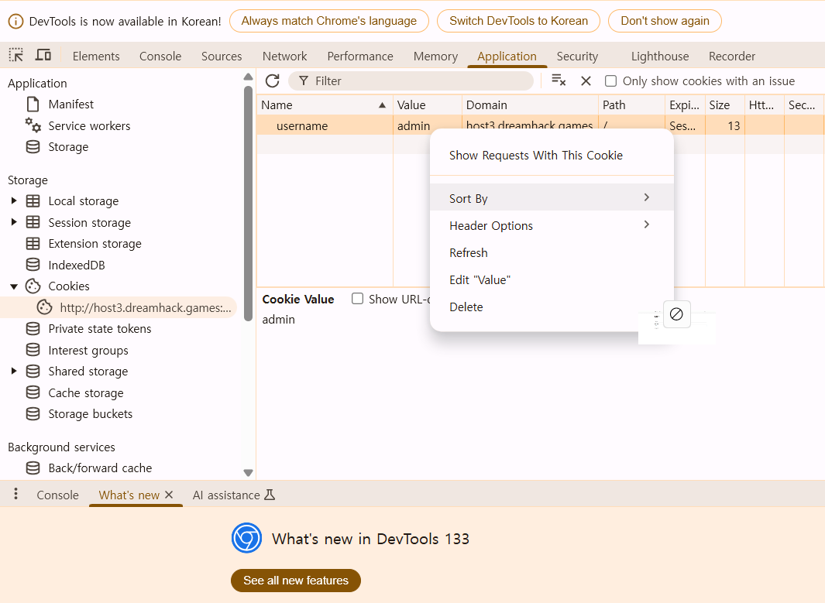Click the Cache storage database icon
Screen dimensions: 825x603
point(33,392)
